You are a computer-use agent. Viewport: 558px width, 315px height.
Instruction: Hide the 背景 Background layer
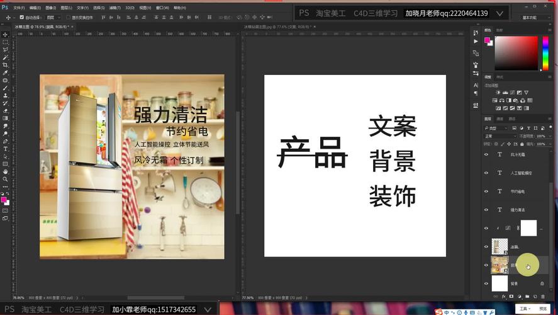pos(486,283)
